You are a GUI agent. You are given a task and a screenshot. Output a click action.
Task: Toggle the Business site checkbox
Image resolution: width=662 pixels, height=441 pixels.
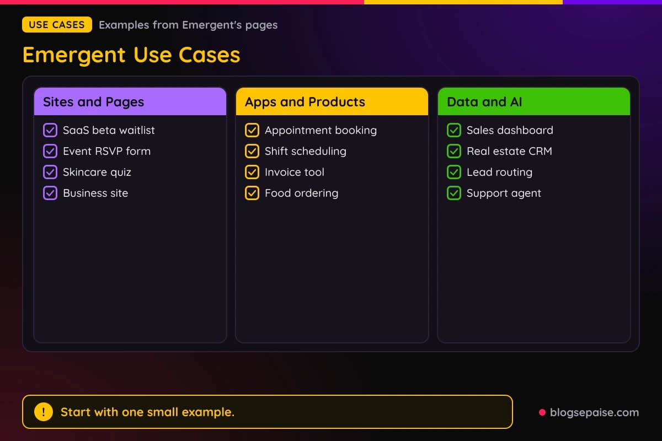pyautogui.click(x=50, y=193)
